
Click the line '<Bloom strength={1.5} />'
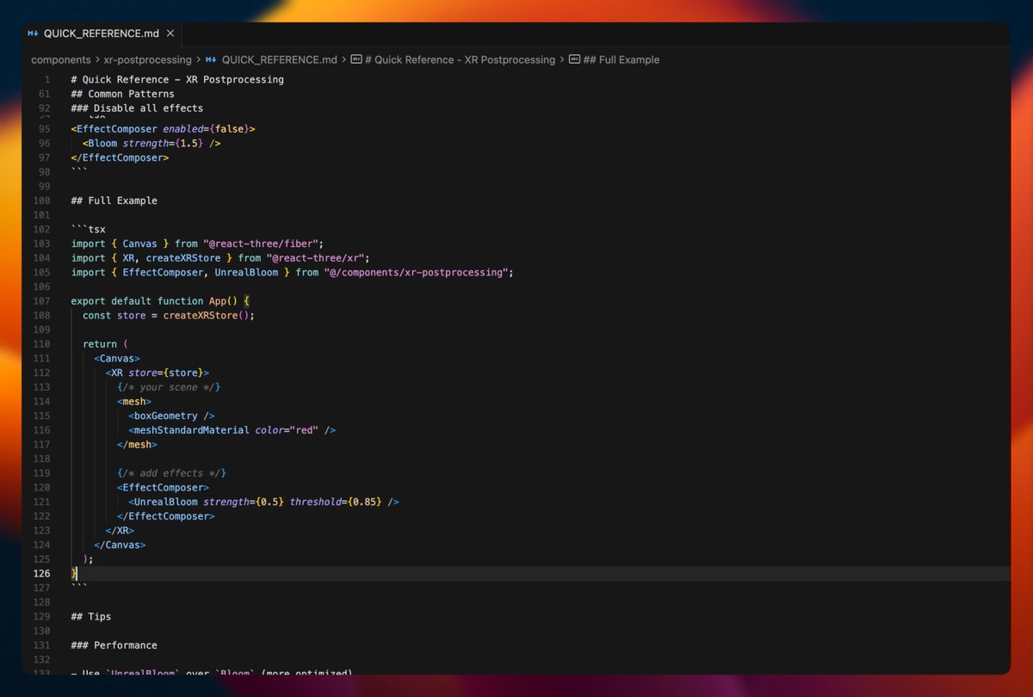(152, 143)
